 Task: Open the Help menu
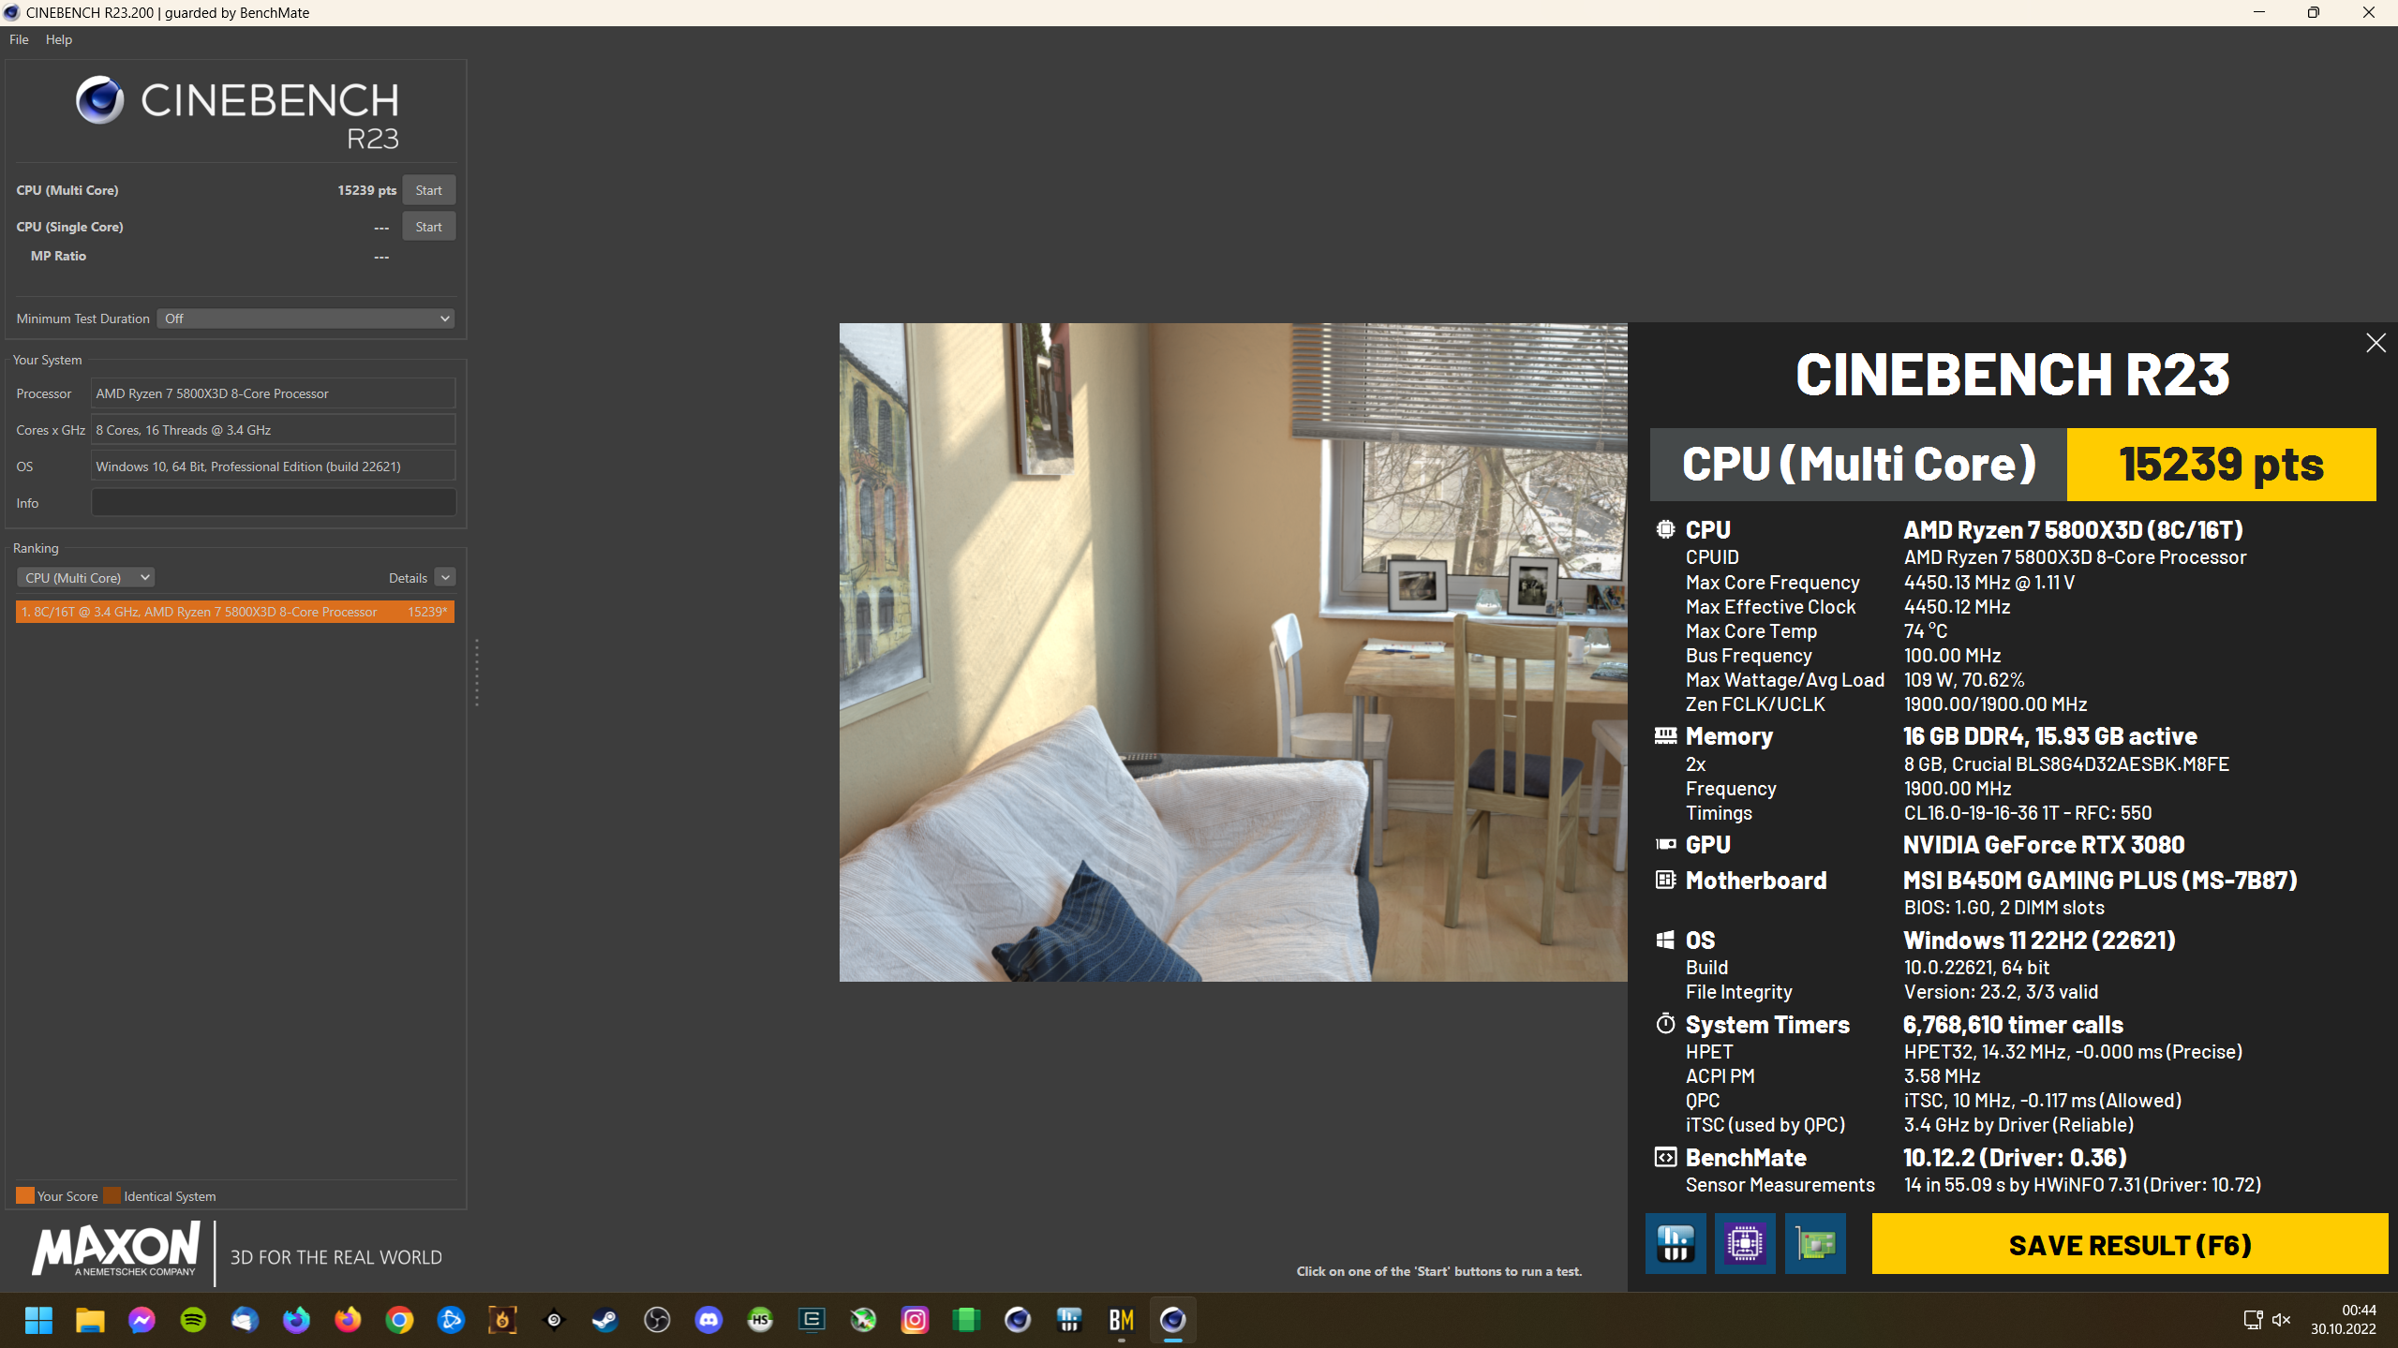58,39
